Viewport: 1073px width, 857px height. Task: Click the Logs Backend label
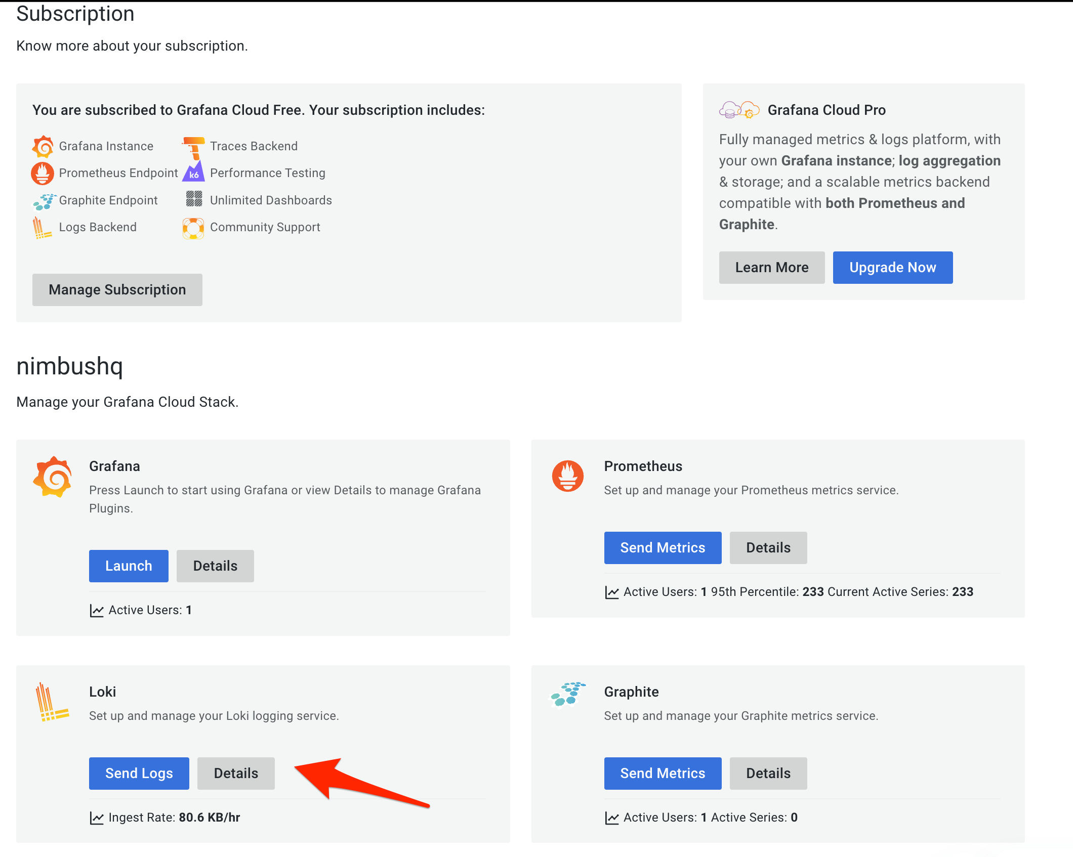tap(98, 227)
